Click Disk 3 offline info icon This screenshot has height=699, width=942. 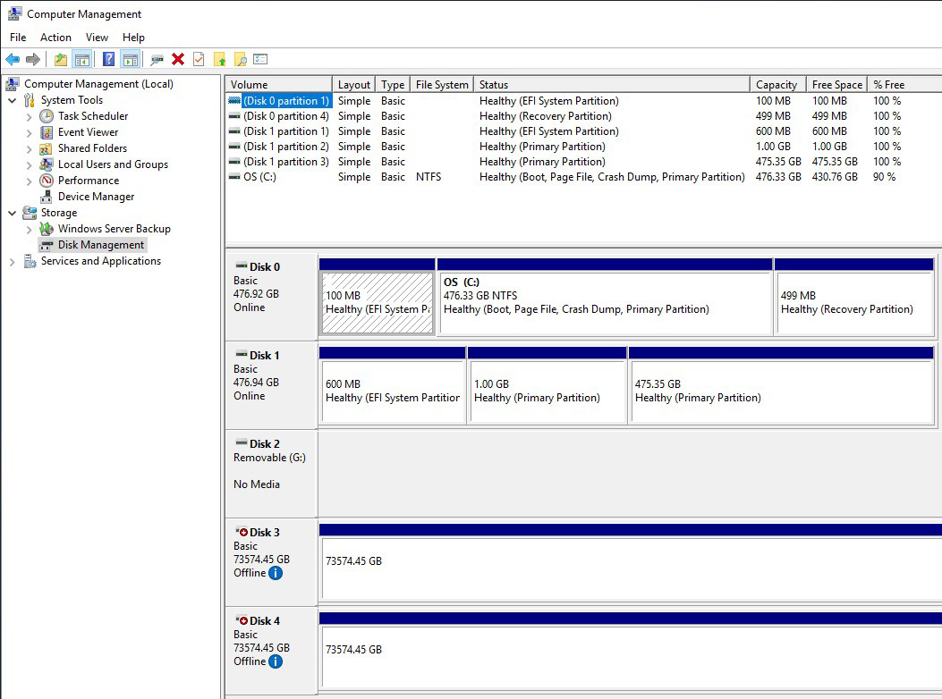tap(276, 573)
